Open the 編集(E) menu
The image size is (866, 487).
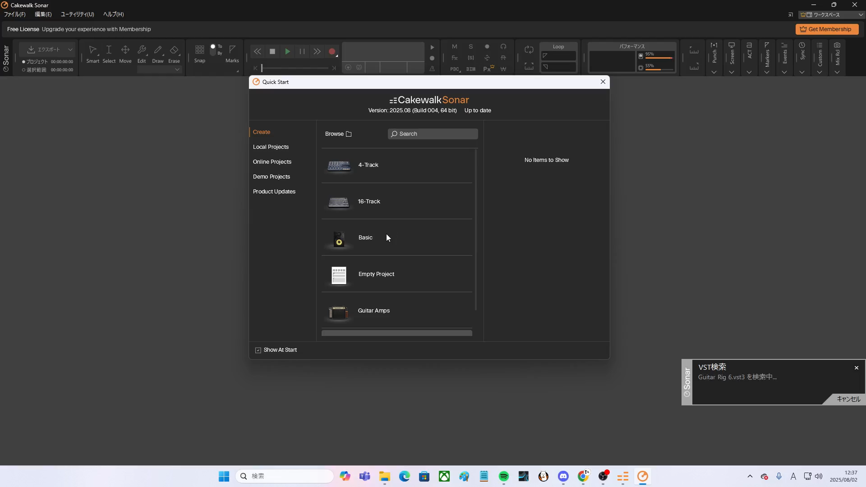[43, 14]
